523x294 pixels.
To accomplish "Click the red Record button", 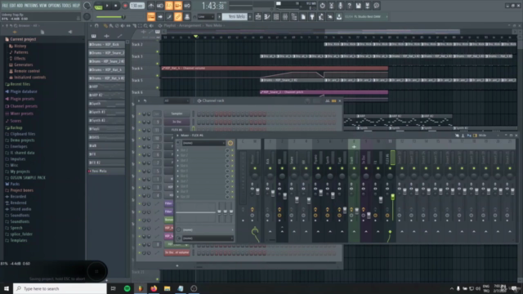I will [125, 6].
